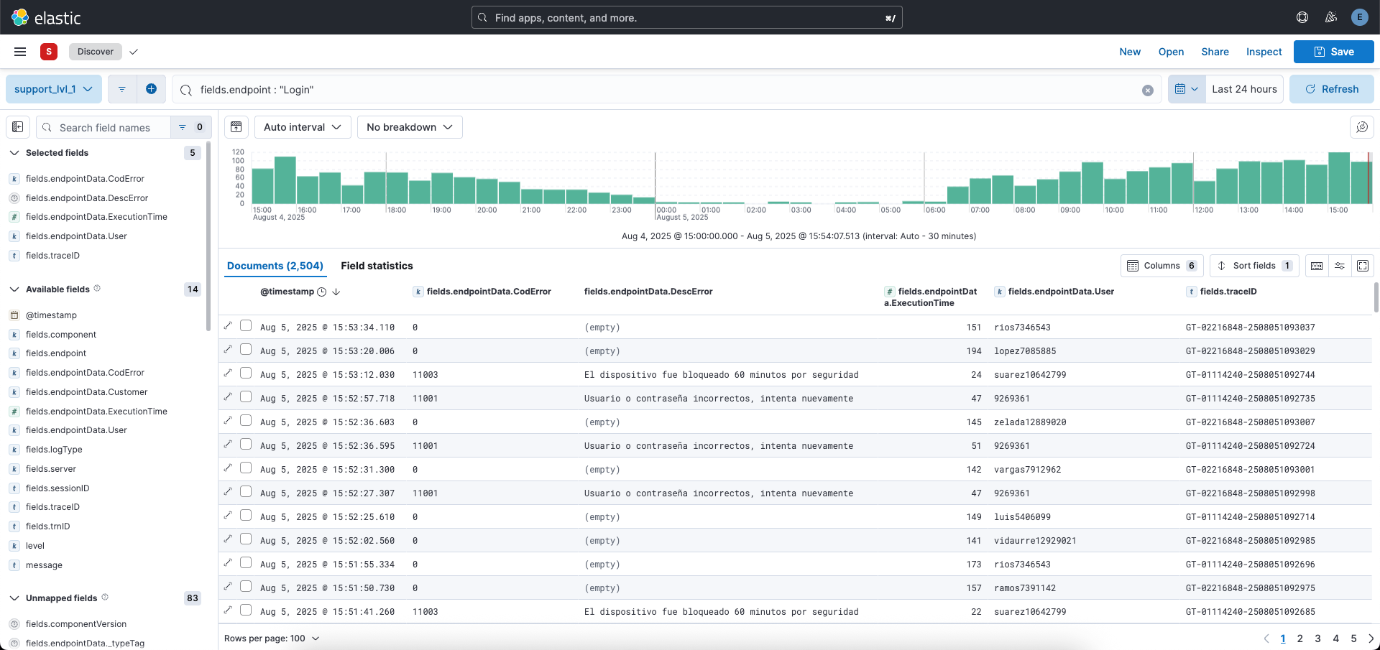Select the first document row checkbox
Screen dimensions: 1380x650
point(246,325)
